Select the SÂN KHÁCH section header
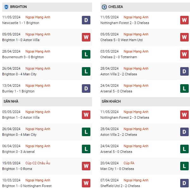This screenshot has height=189, width=190. (145, 102)
